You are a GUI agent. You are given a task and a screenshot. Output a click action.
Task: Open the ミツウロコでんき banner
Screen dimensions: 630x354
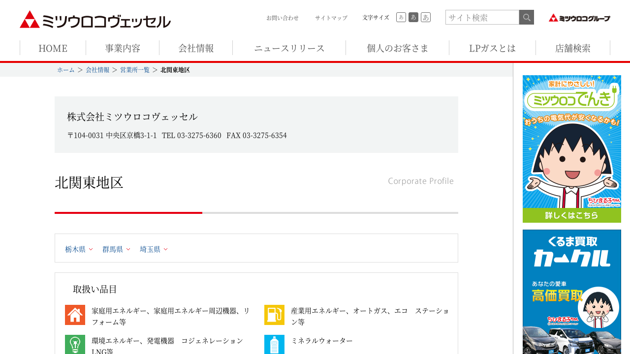(x=571, y=148)
